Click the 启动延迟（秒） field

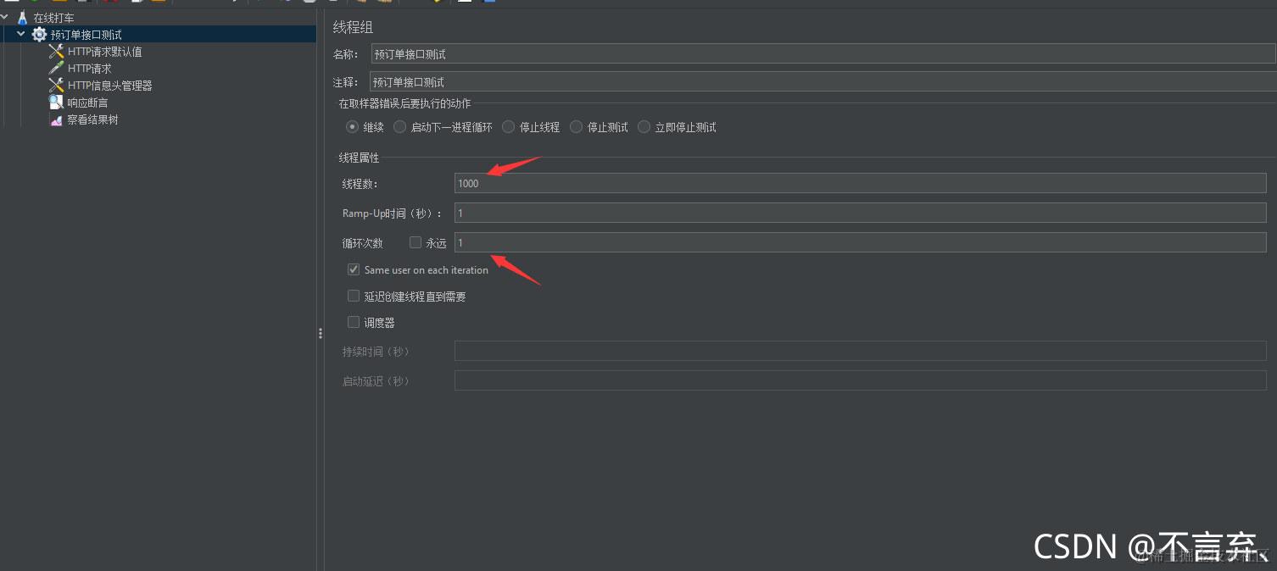(x=861, y=380)
